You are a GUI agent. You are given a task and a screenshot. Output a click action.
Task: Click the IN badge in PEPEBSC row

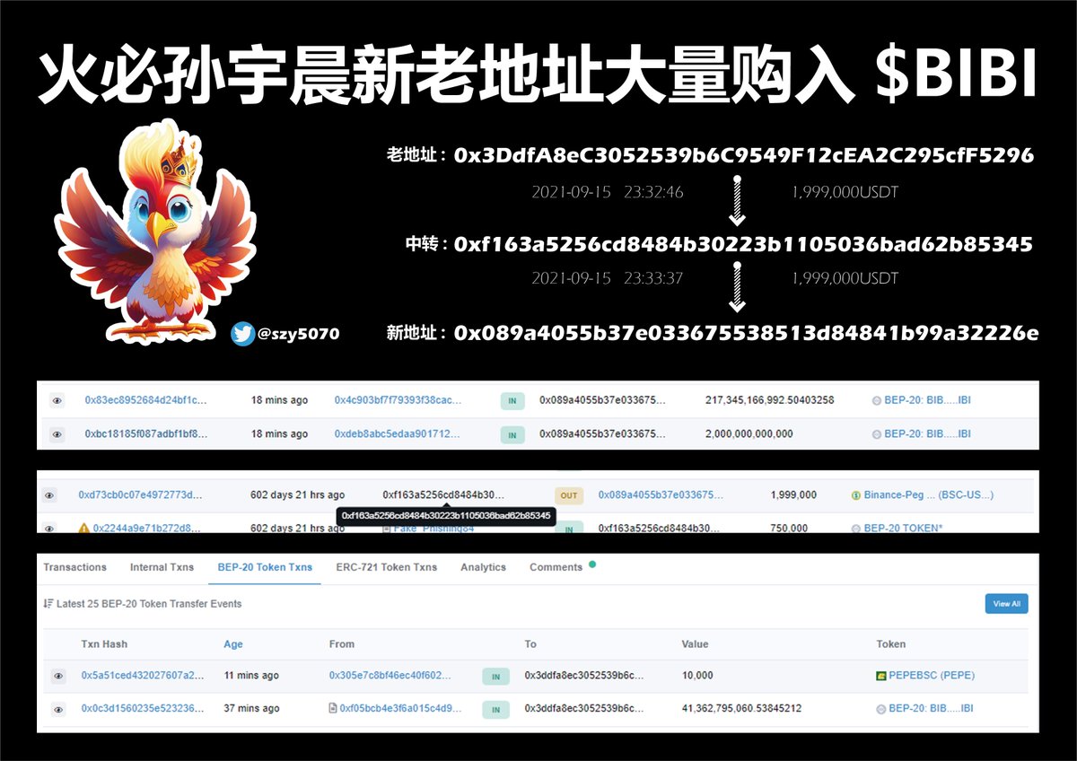[x=495, y=676]
